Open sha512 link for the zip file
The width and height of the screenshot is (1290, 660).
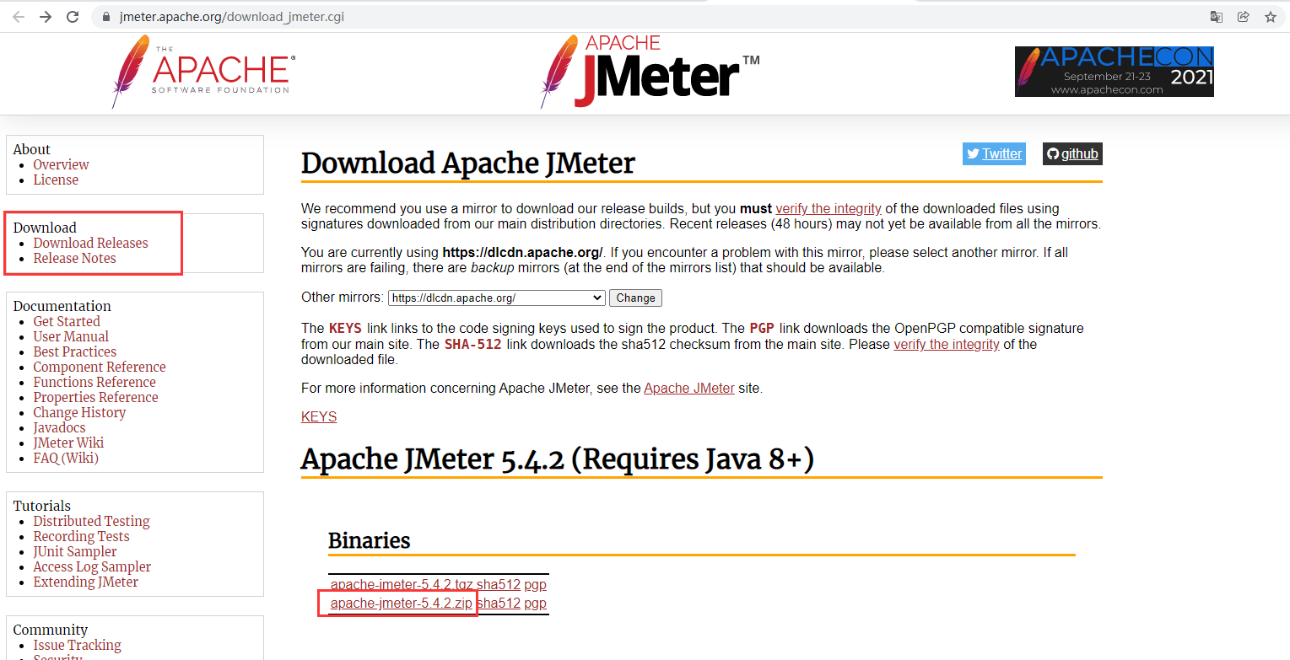tap(499, 603)
